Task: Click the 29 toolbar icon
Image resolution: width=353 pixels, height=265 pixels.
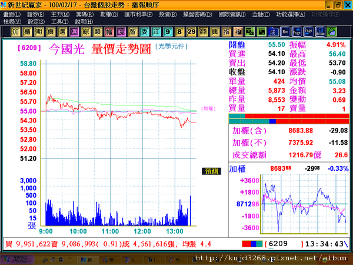Action: click(x=191, y=32)
